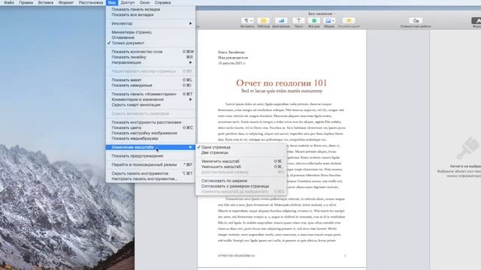
Task: Choose 'Показать все вкладки'
Action: pyautogui.click(x=150, y=15)
